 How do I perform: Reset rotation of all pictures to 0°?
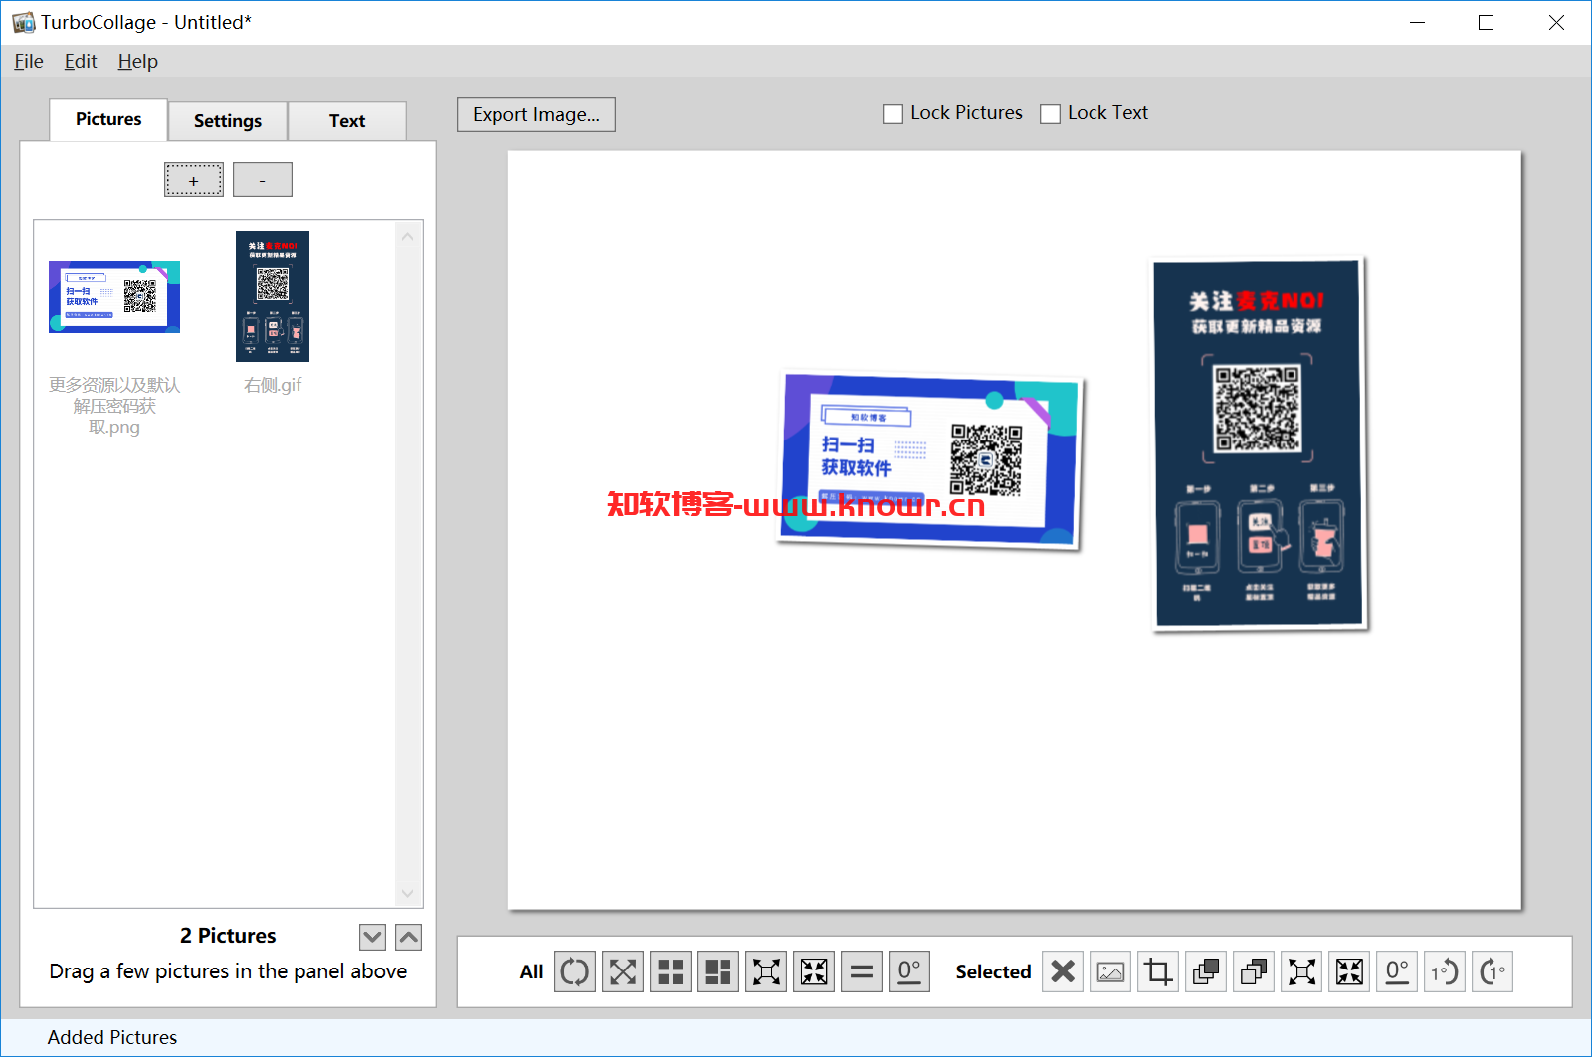(x=909, y=971)
